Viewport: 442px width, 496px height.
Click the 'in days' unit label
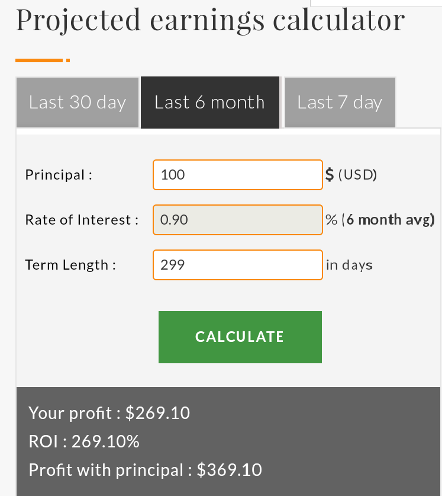(x=349, y=264)
